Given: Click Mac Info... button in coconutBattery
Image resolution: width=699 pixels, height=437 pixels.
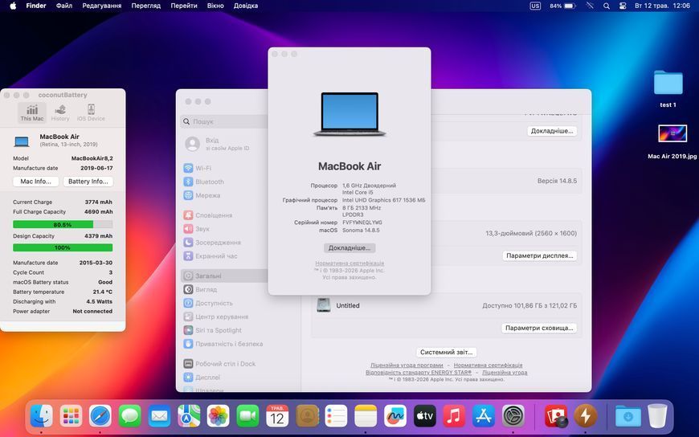Looking at the screenshot, I should click(x=35, y=182).
